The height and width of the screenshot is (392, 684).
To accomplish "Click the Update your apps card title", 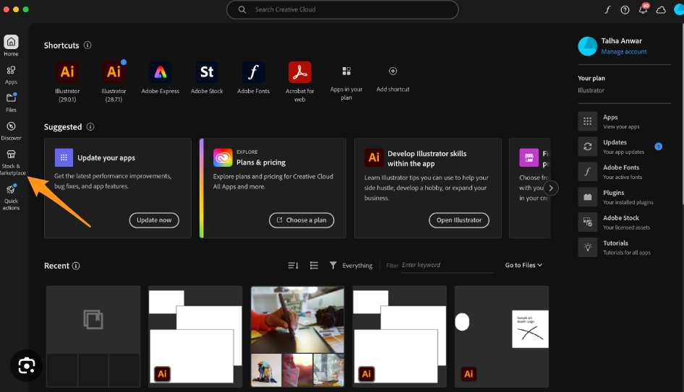I will [106, 157].
